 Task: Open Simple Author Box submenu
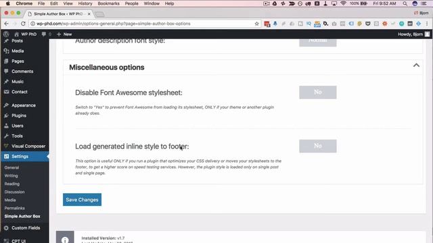tap(22, 216)
